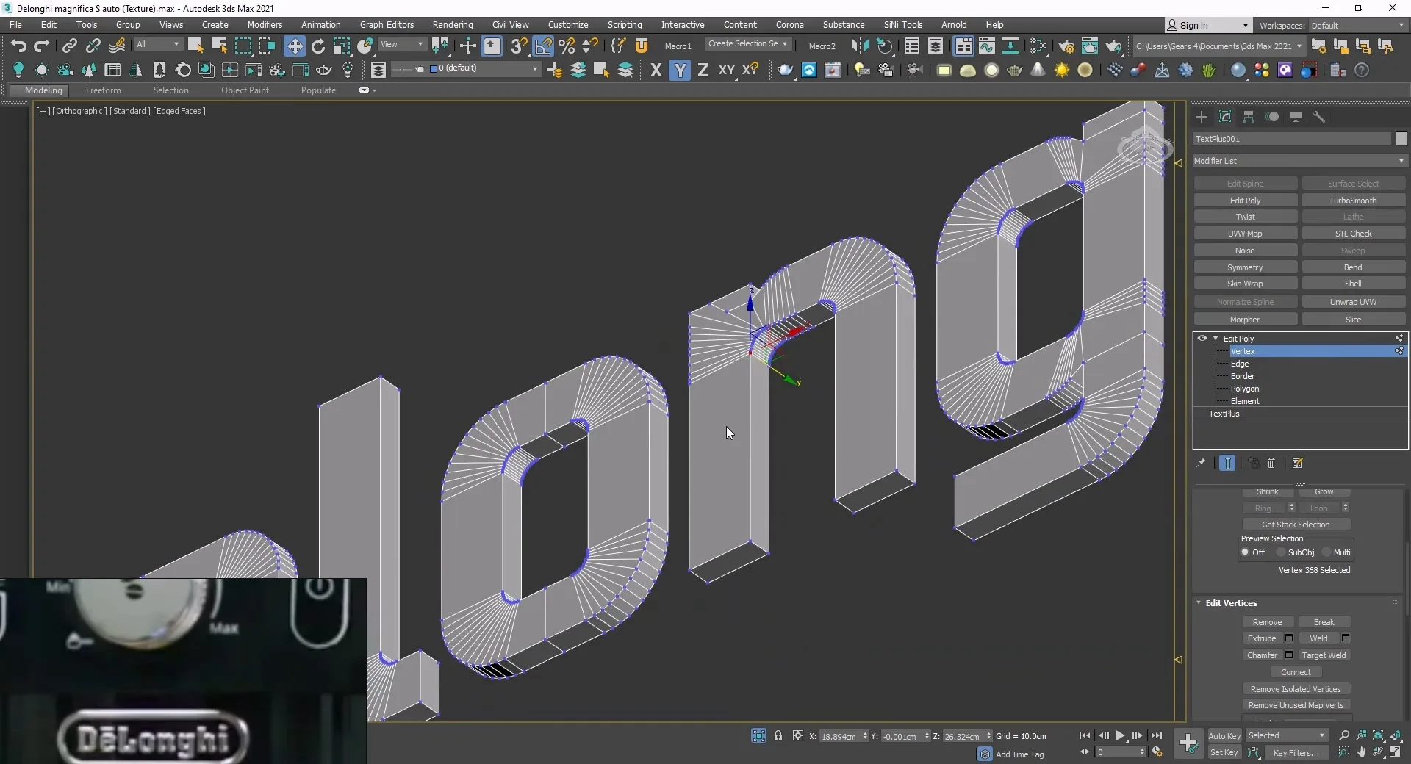Select the Polygon sub-object level
Viewport: 1411px width, 764px height.
coord(1244,389)
